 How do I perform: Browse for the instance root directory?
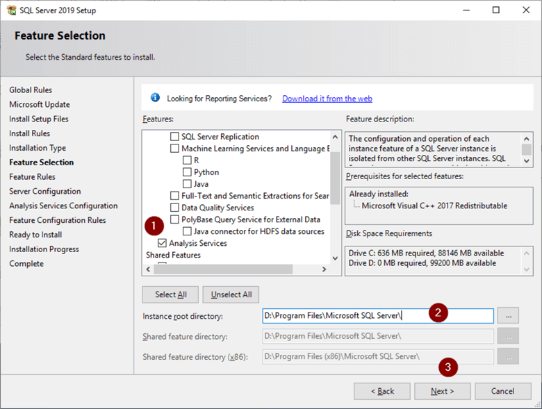[x=508, y=316]
